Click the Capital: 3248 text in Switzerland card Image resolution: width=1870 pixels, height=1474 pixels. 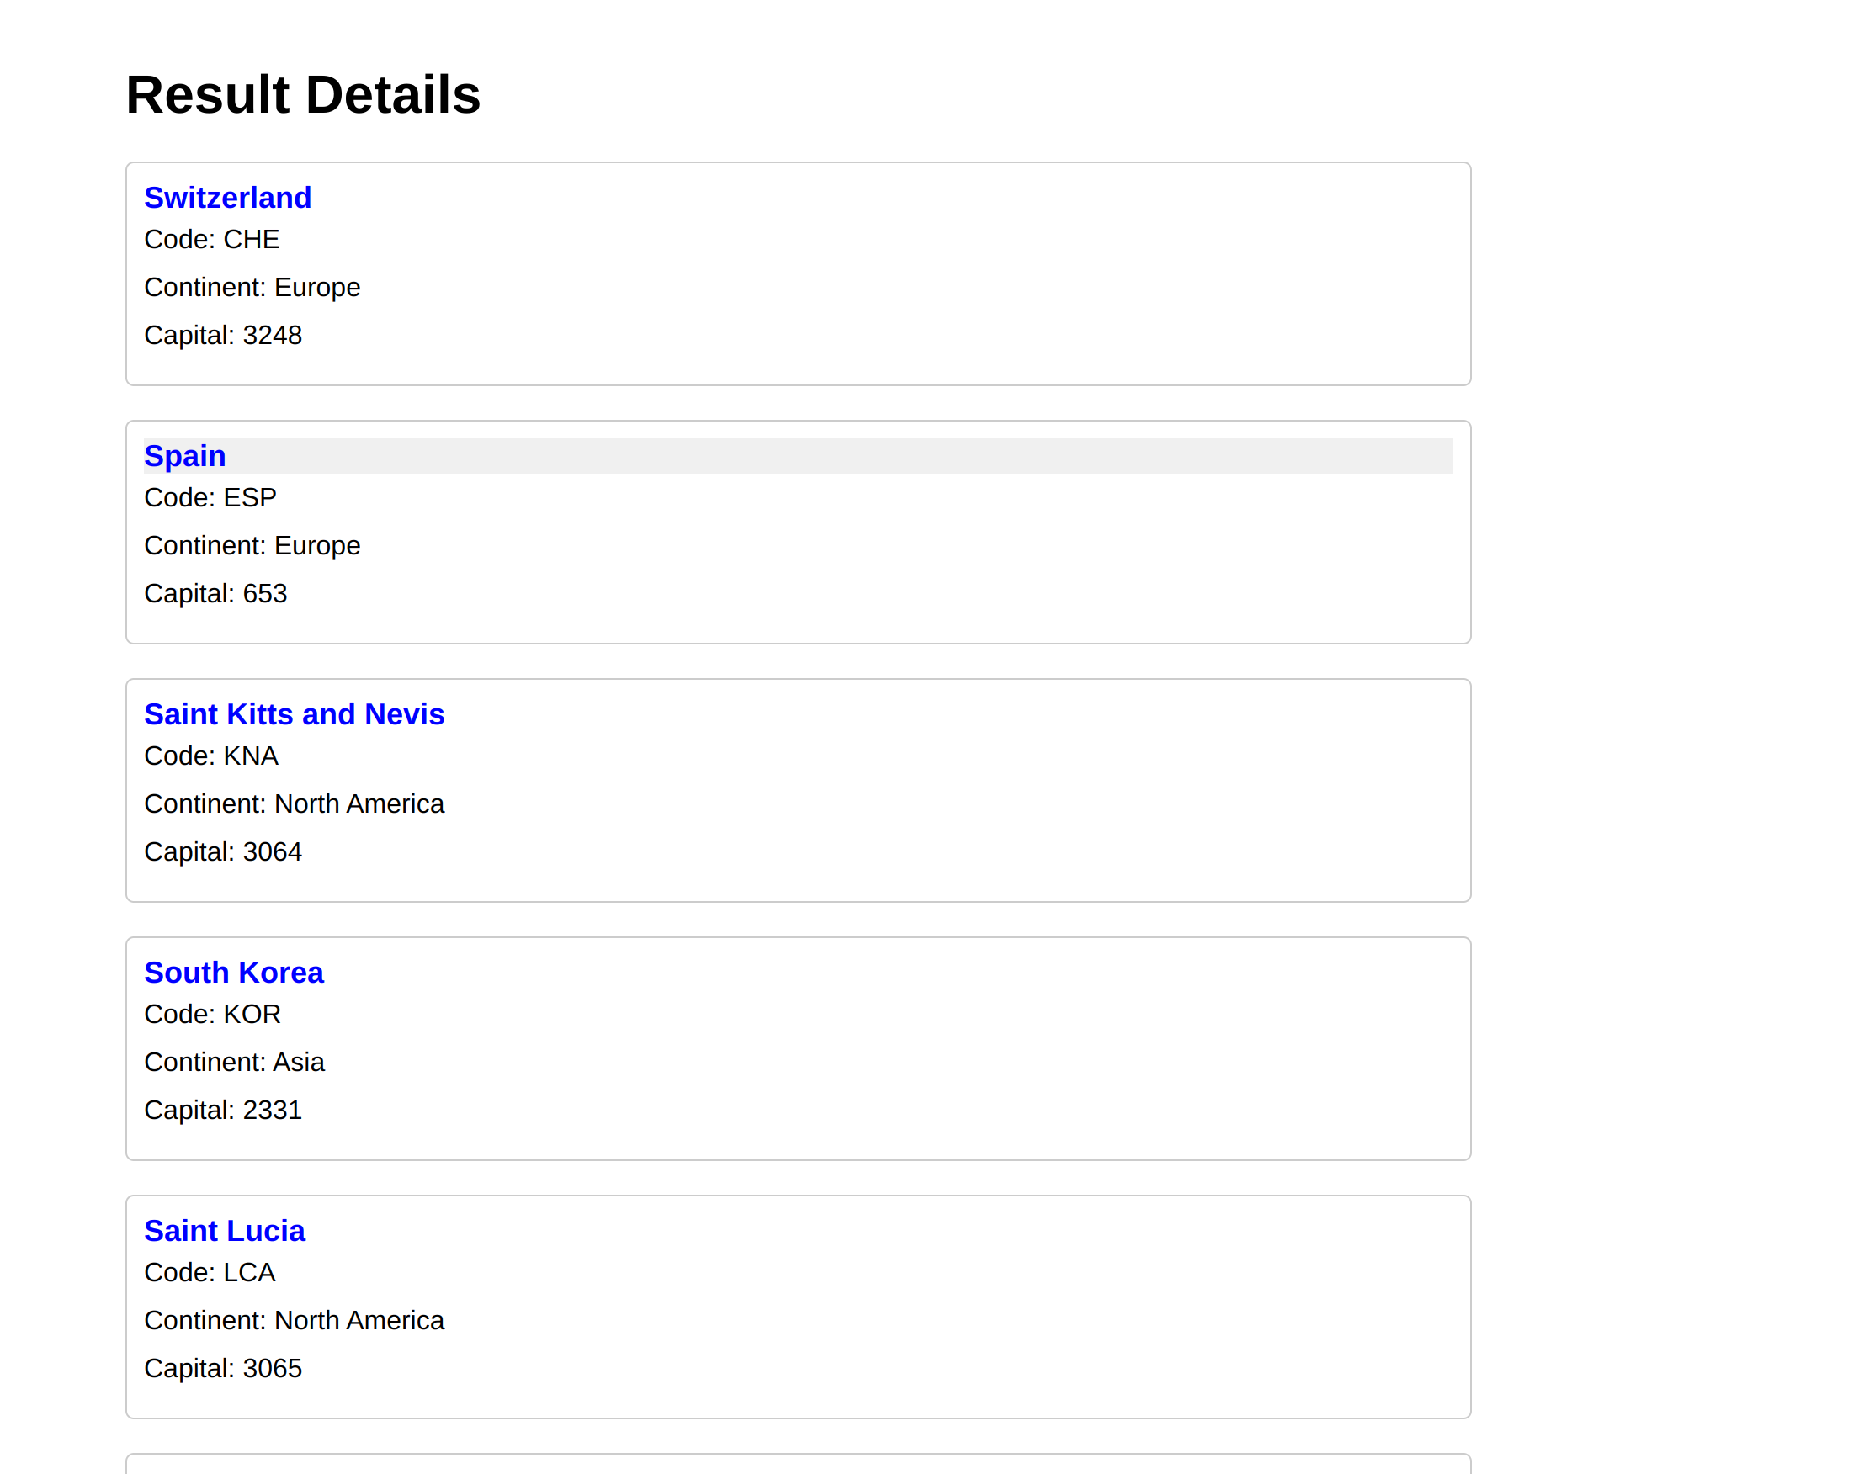coord(223,335)
